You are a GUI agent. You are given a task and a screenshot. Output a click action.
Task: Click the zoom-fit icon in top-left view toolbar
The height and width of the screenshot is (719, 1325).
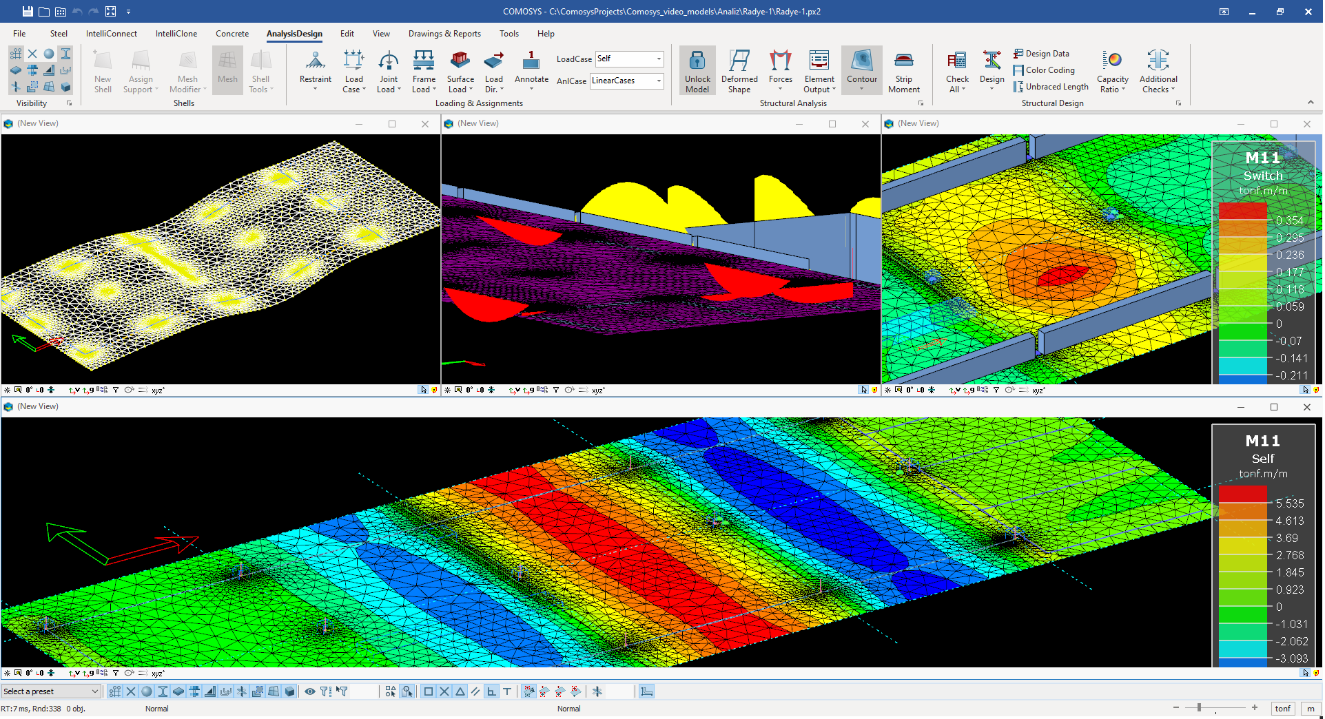click(18, 390)
